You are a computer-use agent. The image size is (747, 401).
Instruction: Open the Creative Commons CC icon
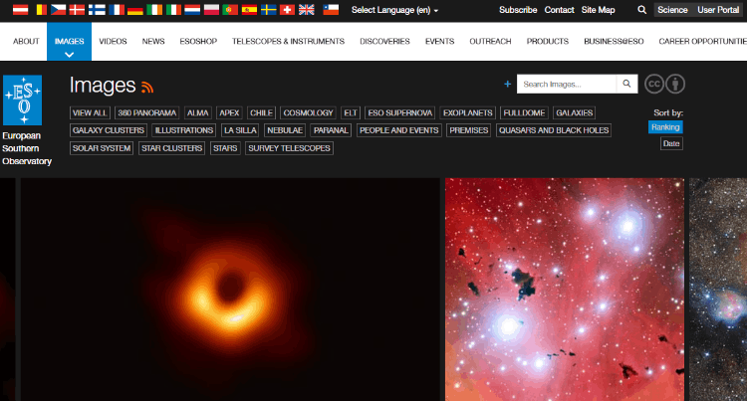654,85
